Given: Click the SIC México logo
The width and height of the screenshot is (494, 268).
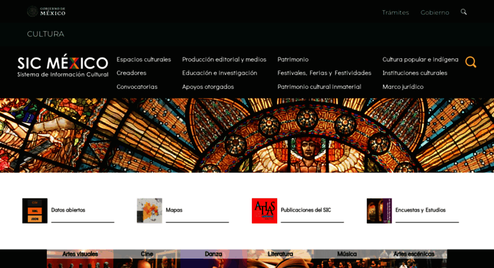Looking at the screenshot, I should point(63,66).
